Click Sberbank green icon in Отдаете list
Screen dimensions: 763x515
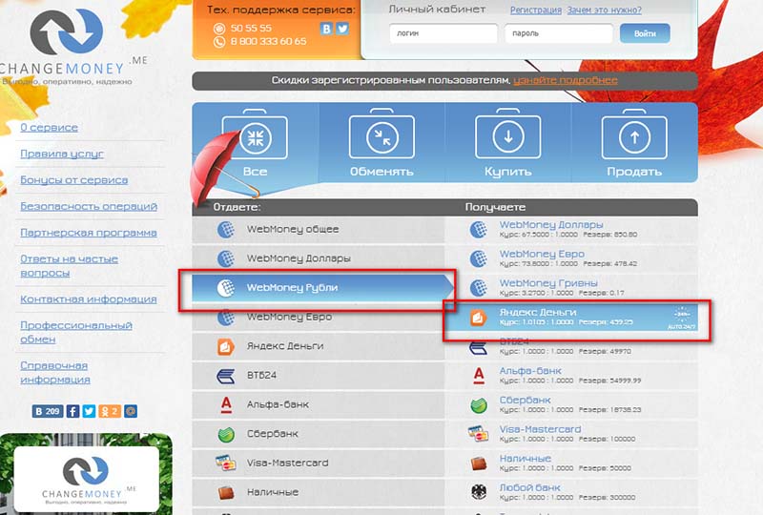point(226,434)
